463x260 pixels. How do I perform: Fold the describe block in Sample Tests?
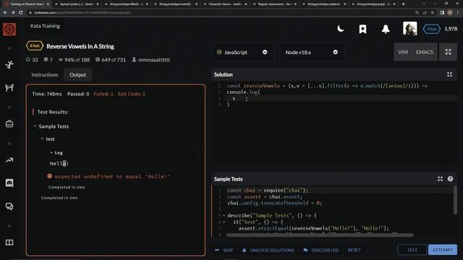pos(224,216)
